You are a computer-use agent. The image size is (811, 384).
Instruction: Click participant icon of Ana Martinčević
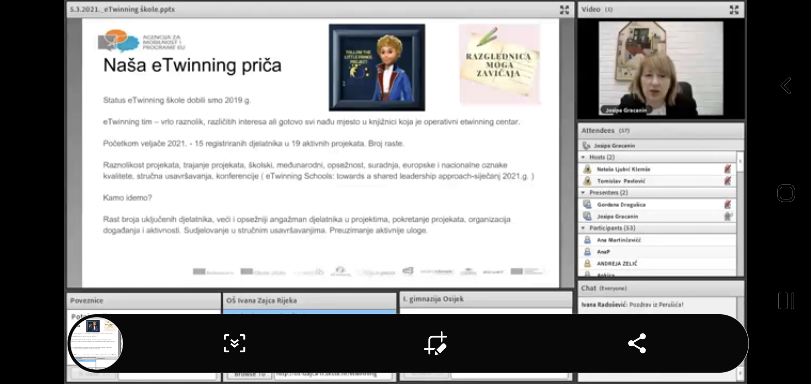tap(587, 240)
